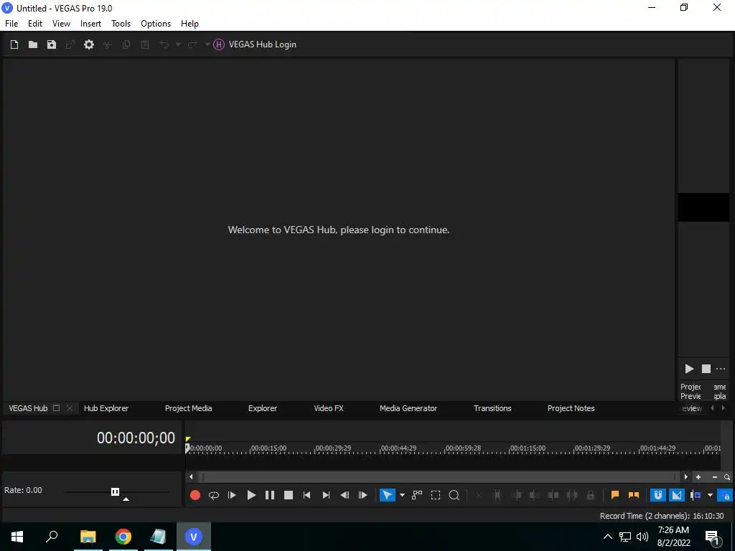
Task: Click the VEGAS Hub Login button
Action: point(255,44)
